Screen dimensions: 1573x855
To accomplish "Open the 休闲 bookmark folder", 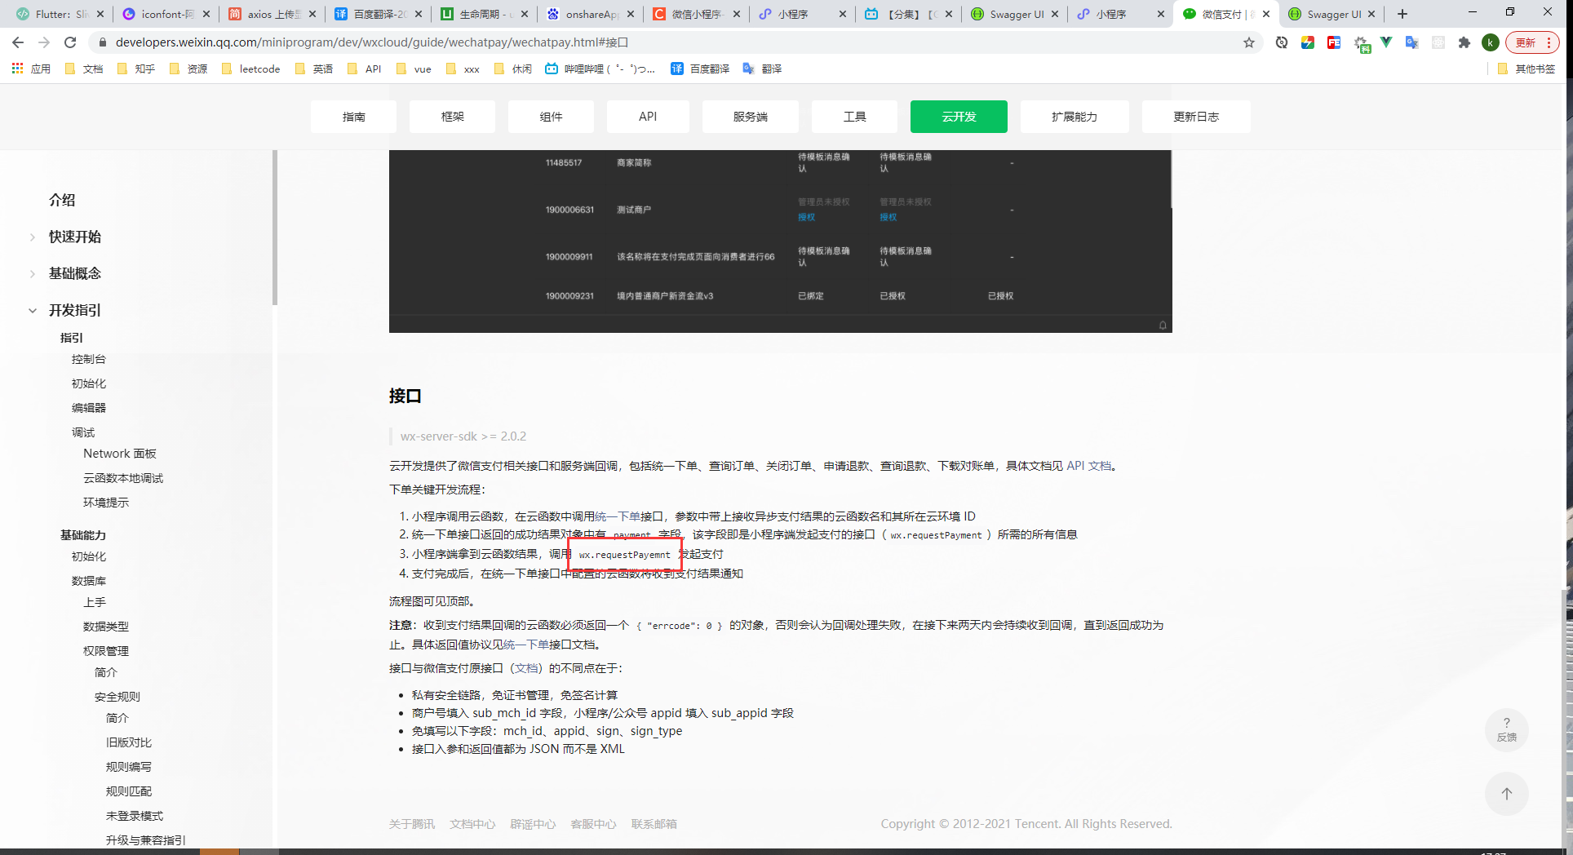I will point(513,69).
